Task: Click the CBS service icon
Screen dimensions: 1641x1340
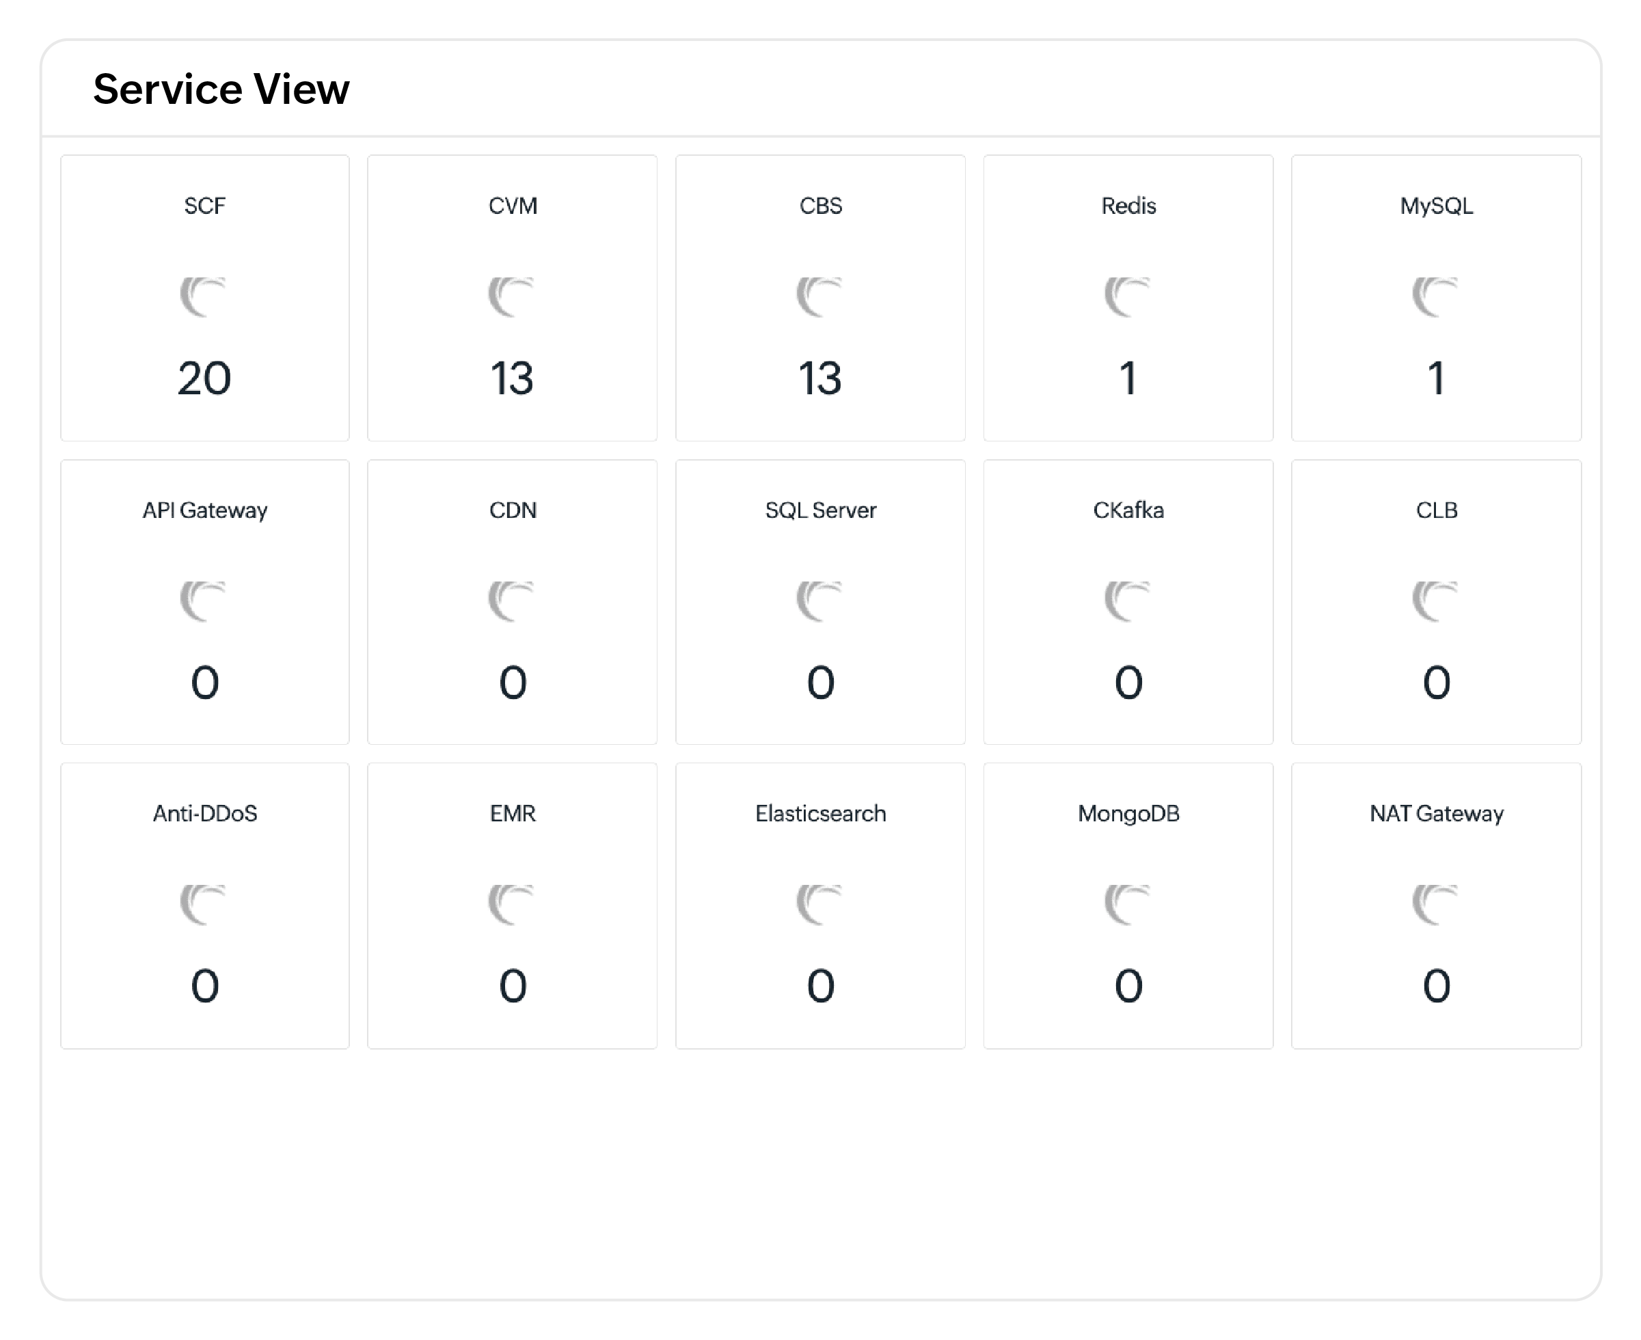Action: (x=819, y=297)
